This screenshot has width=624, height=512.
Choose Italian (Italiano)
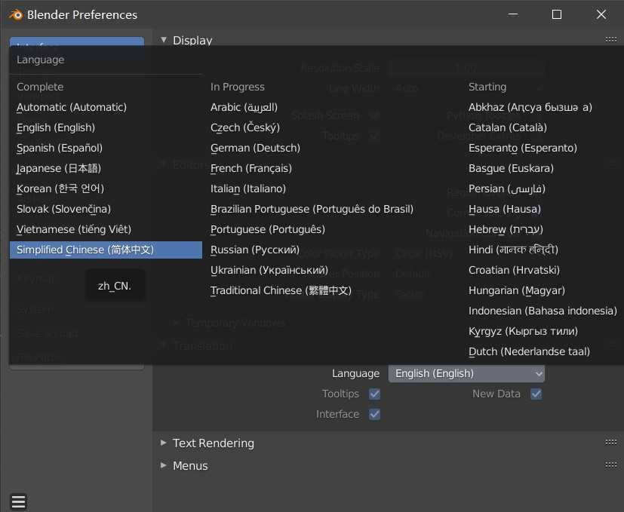pyautogui.click(x=248, y=189)
